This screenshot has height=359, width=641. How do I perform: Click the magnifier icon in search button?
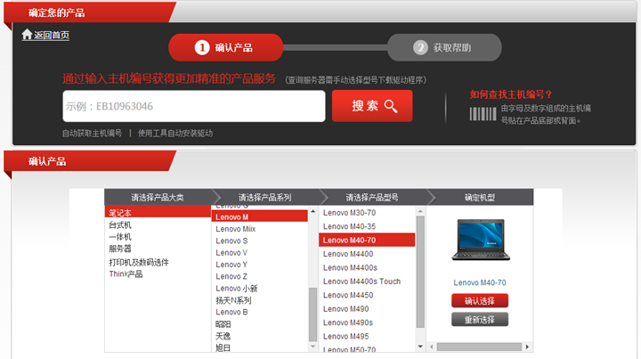click(x=391, y=106)
